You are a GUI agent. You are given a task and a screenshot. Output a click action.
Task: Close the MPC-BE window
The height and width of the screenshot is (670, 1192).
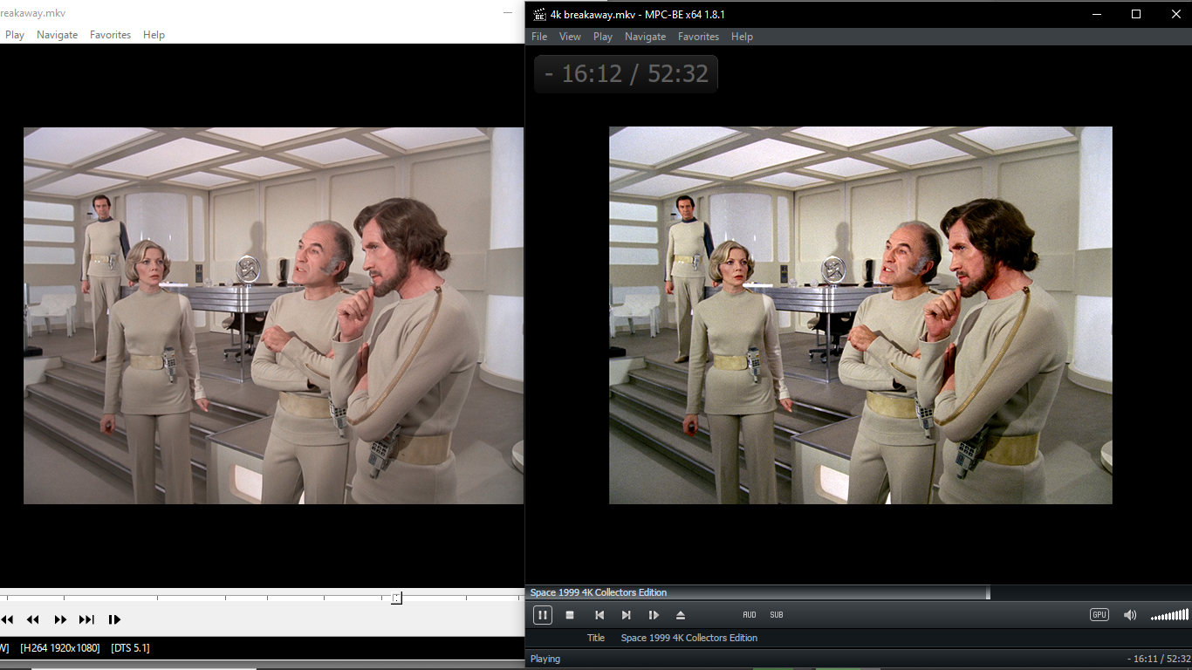point(1175,14)
